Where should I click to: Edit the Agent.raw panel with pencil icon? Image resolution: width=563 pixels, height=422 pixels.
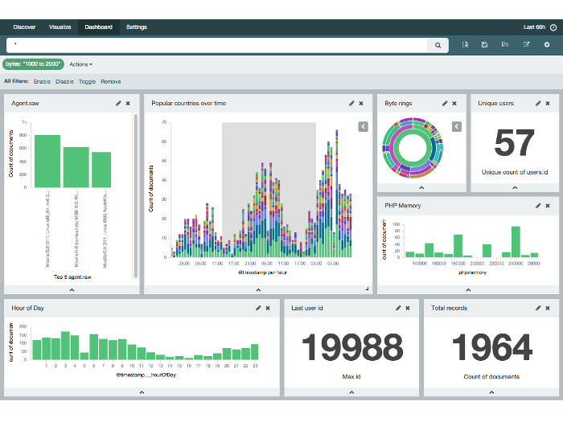click(x=118, y=104)
